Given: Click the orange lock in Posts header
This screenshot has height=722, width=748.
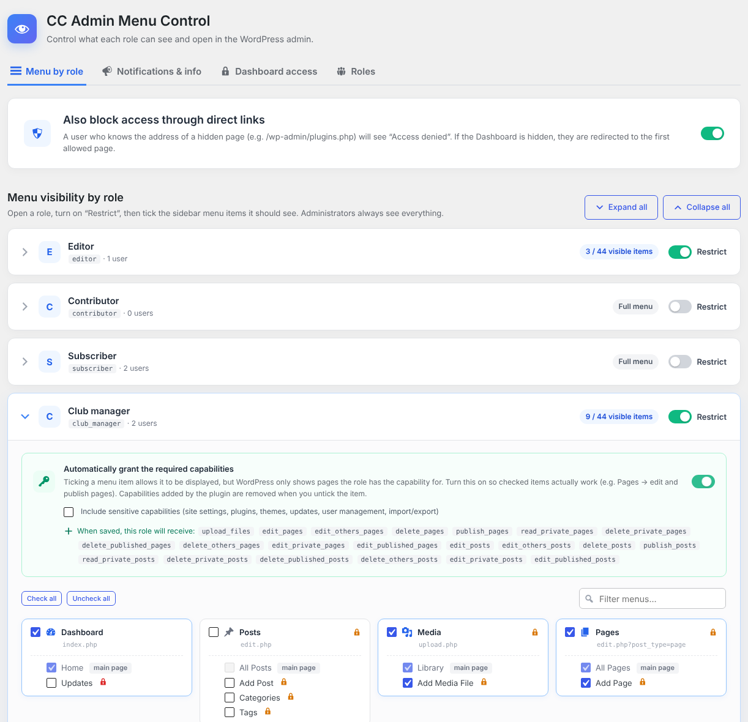Looking at the screenshot, I should pos(357,632).
